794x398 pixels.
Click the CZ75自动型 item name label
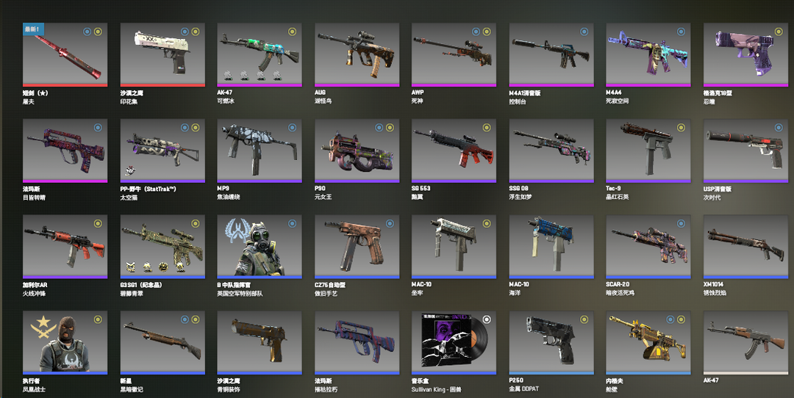[x=329, y=285]
